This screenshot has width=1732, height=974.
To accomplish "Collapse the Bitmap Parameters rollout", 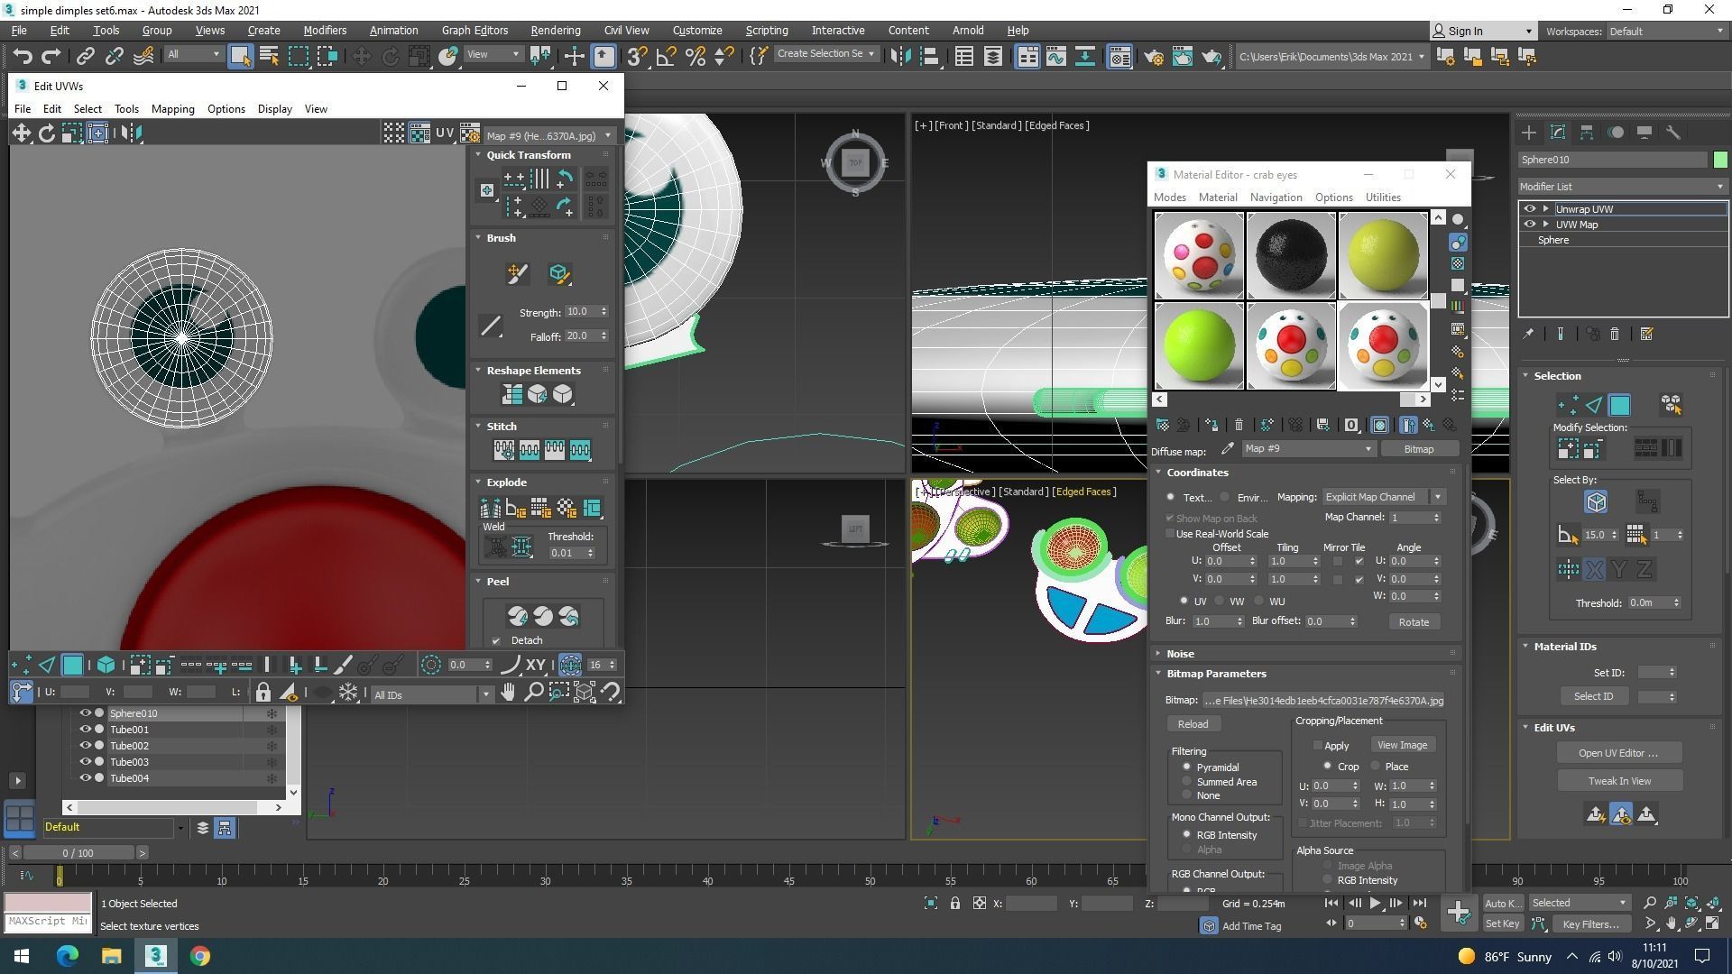I will point(1215,674).
